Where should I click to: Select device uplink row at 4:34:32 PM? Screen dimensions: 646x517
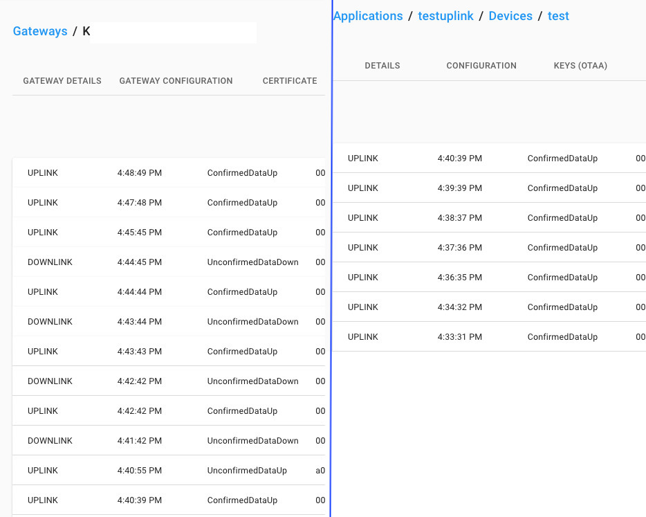tap(490, 307)
